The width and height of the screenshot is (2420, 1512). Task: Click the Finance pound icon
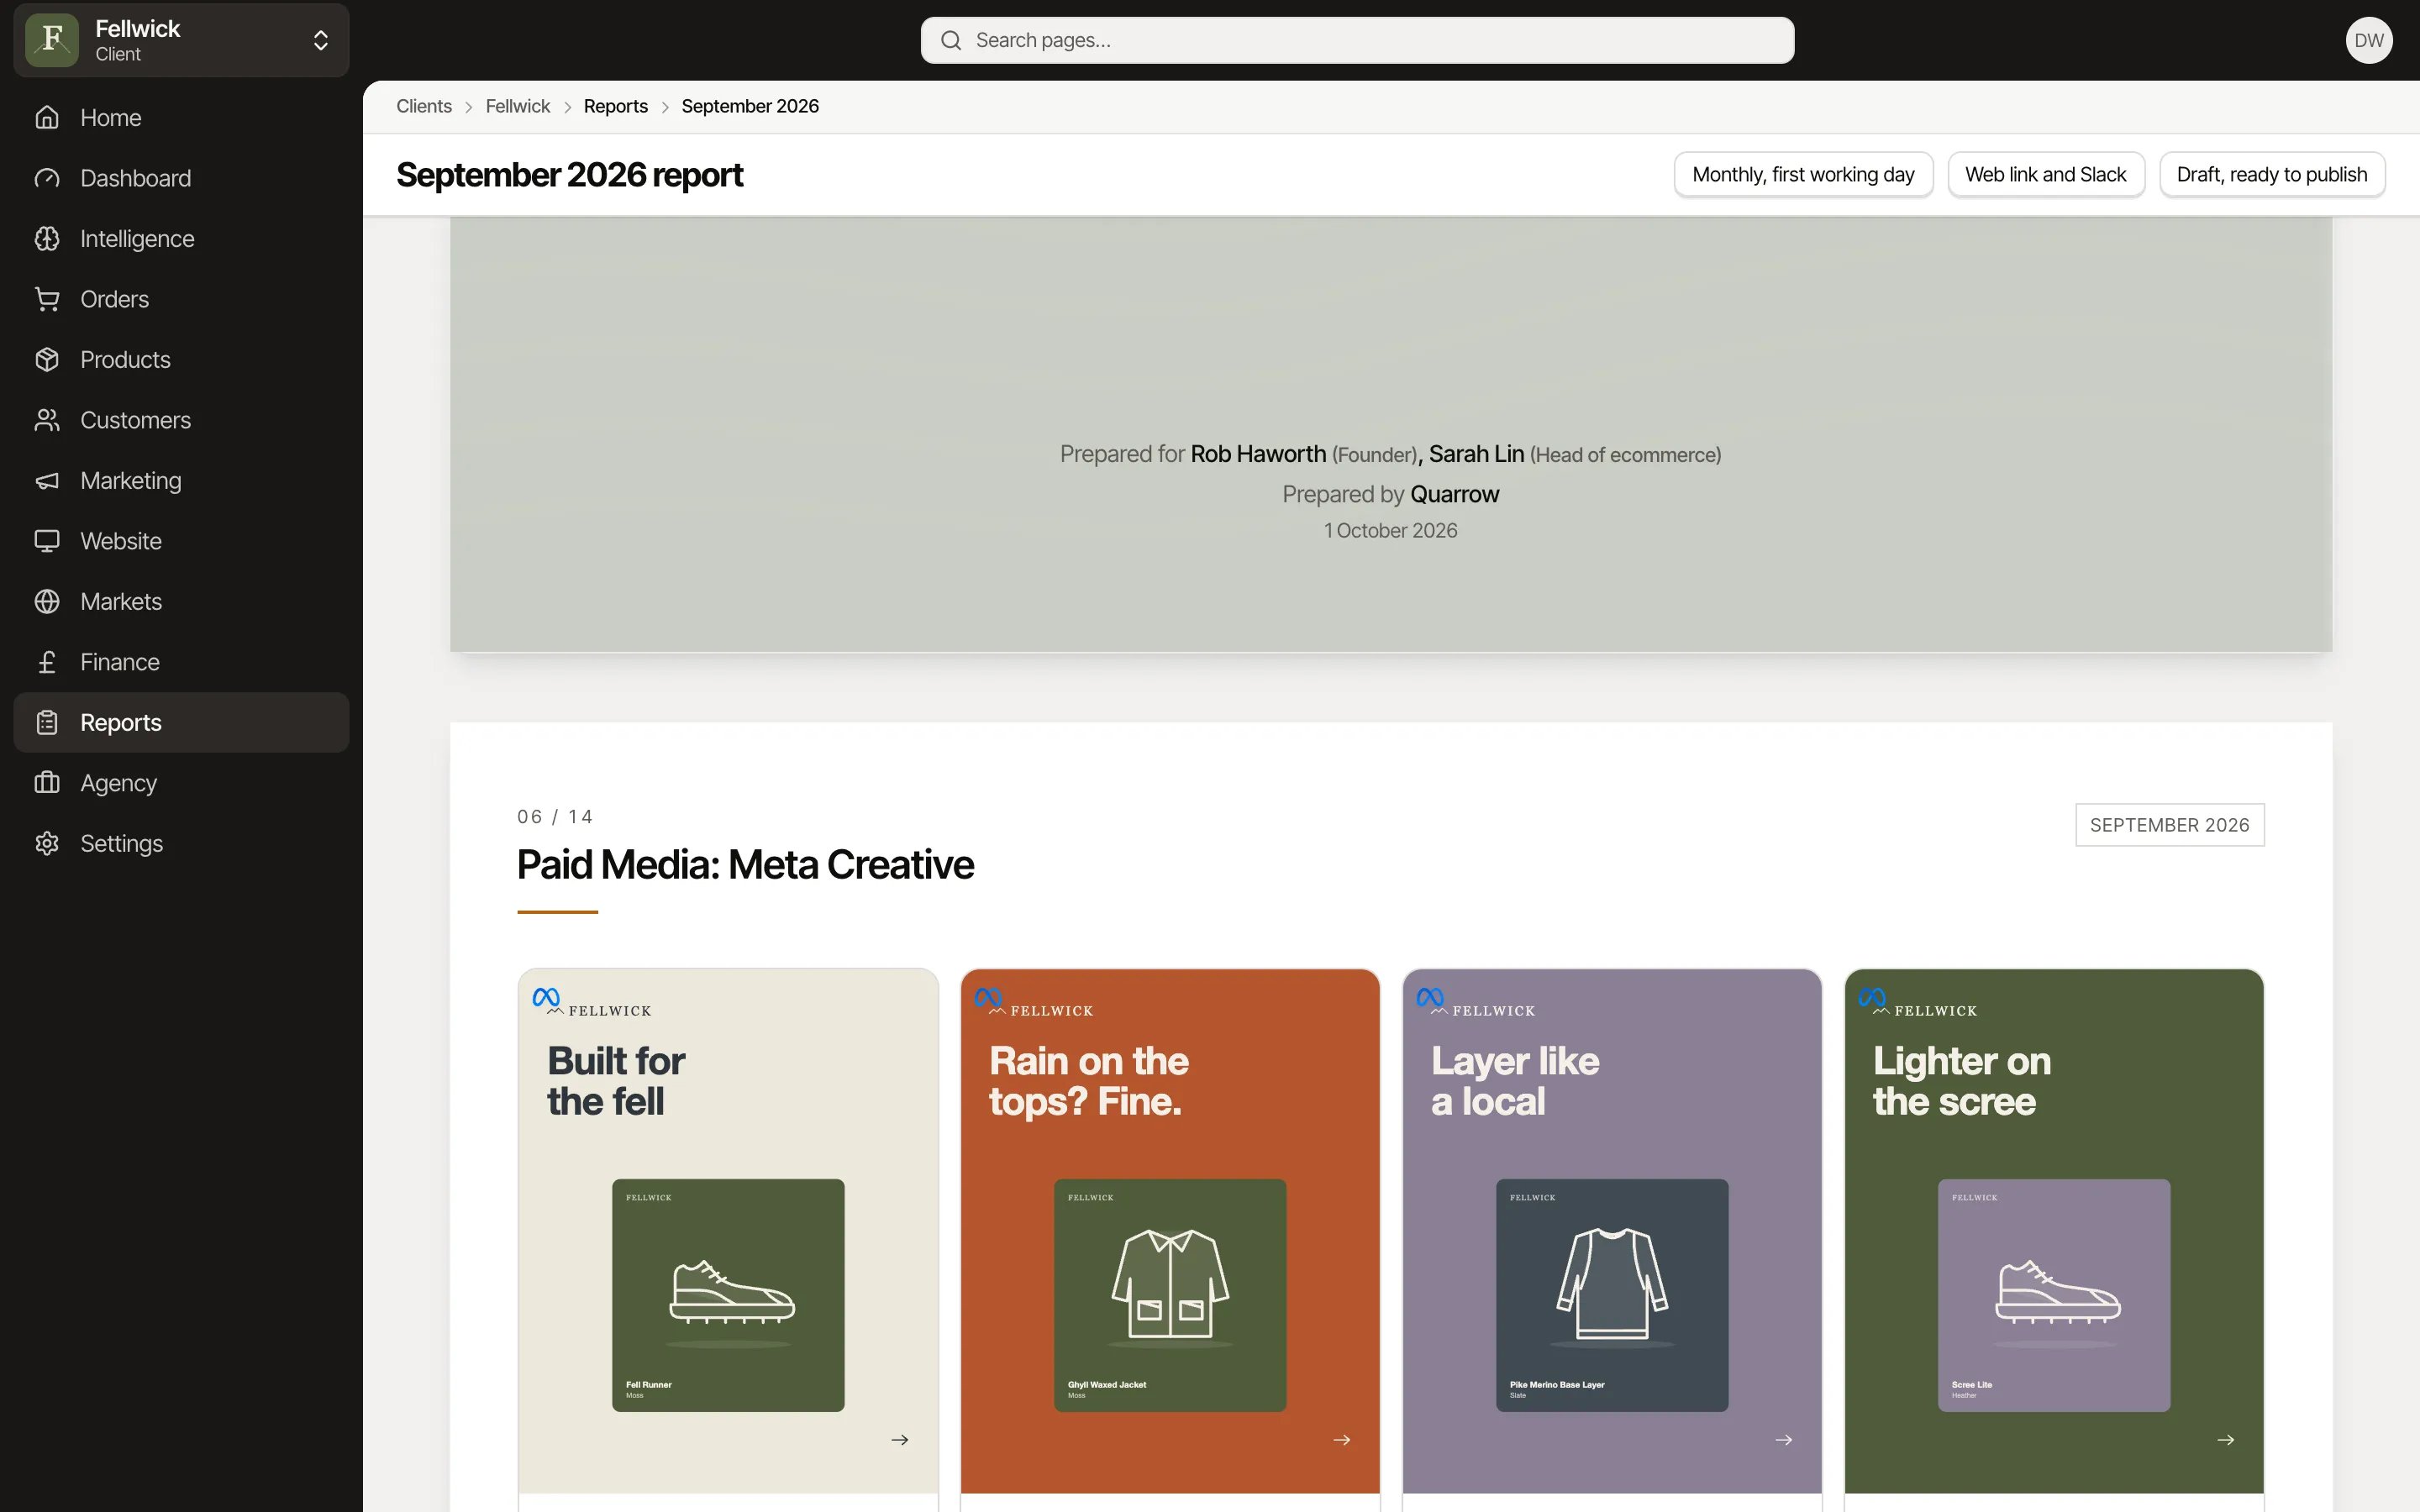(47, 662)
